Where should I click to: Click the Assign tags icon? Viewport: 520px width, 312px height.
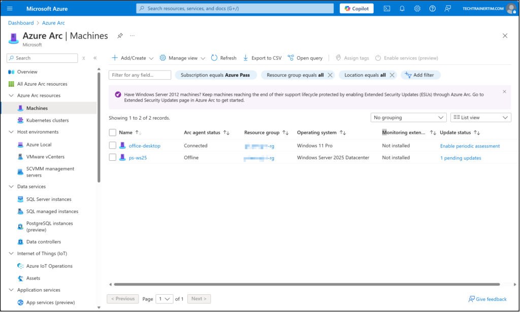tap(338, 58)
